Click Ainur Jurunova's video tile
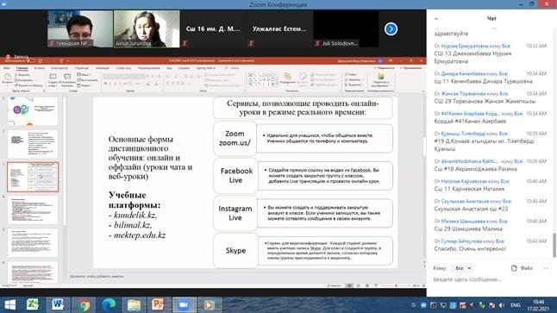The width and height of the screenshot is (557, 313). coord(147,28)
